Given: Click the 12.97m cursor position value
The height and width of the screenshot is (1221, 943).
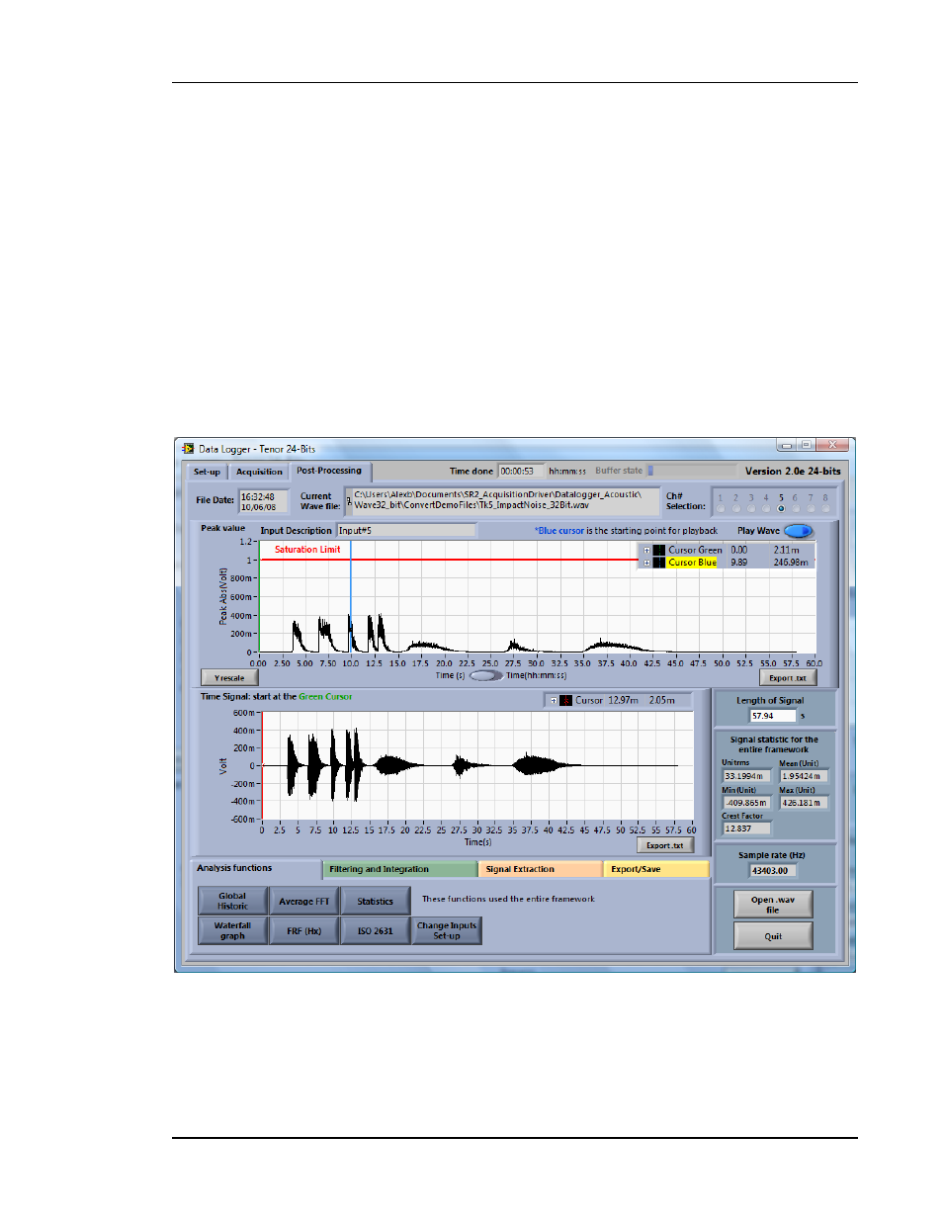Looking at the screenshot, I should click(623, 700).
